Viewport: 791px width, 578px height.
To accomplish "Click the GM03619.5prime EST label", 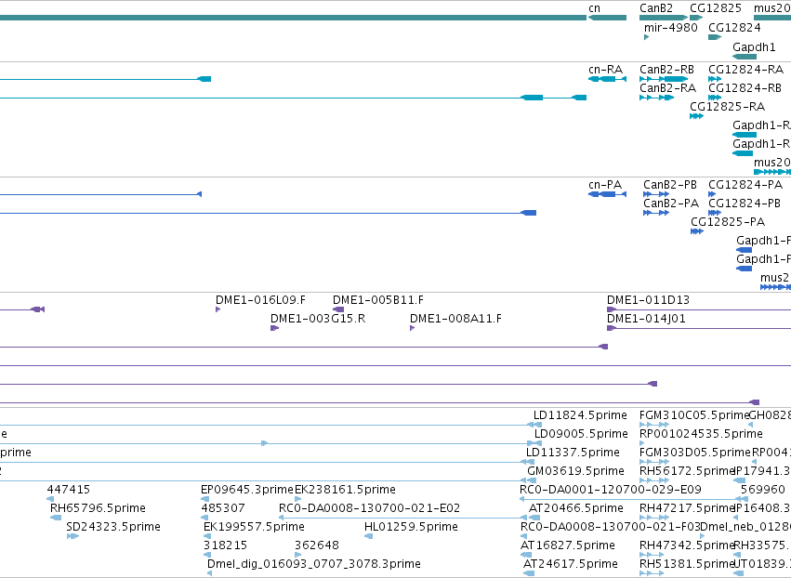I will (x=575, y=471).
